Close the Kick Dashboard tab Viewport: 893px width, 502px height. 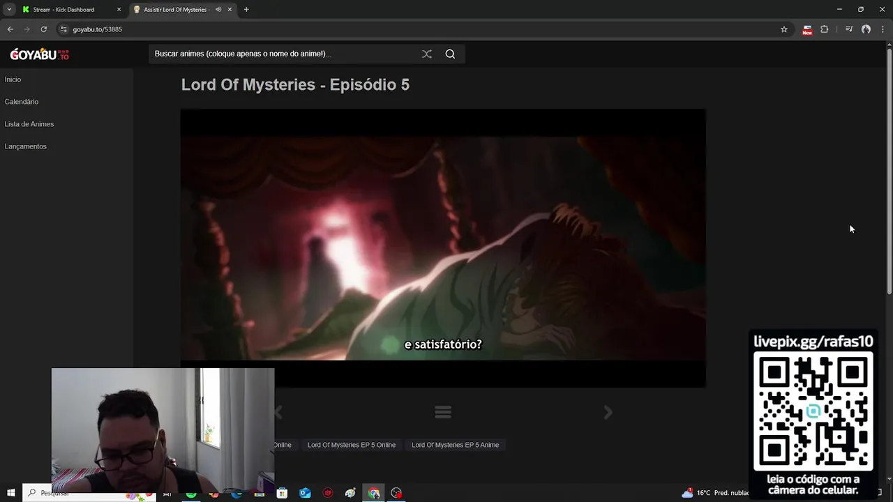(119, 10)
